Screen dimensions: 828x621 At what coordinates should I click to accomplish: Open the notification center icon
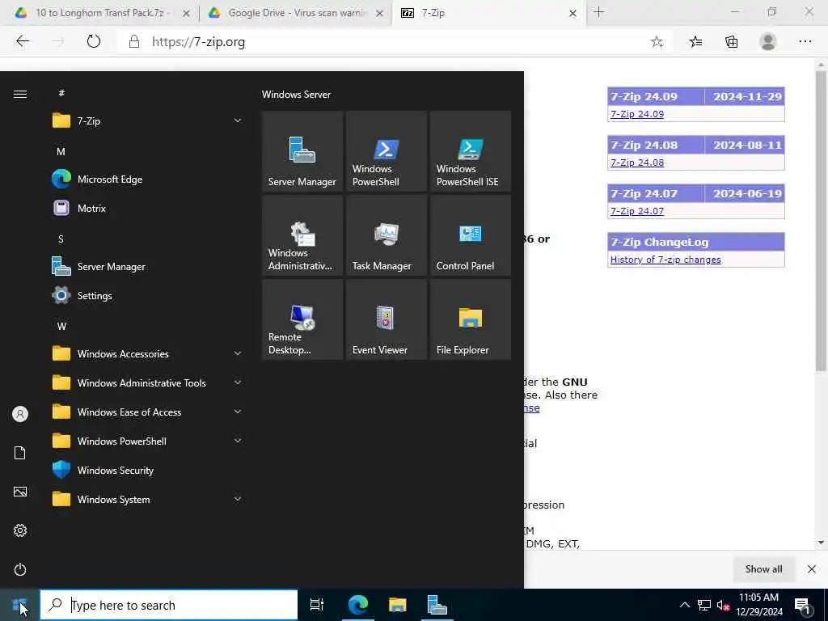(803, 606)
